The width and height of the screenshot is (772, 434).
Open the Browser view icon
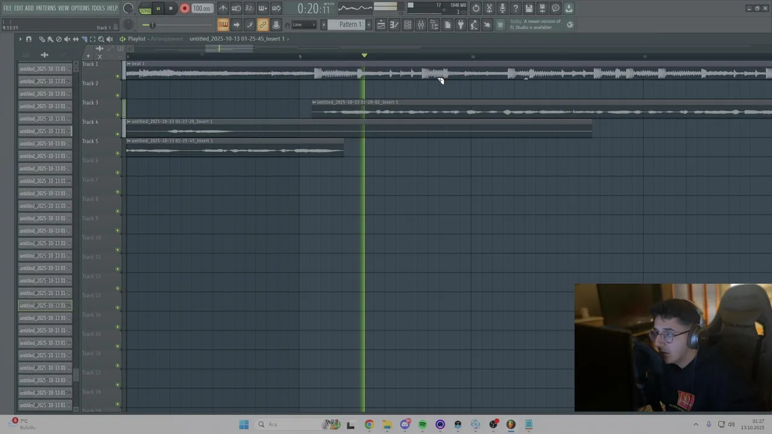coord(434,25)
